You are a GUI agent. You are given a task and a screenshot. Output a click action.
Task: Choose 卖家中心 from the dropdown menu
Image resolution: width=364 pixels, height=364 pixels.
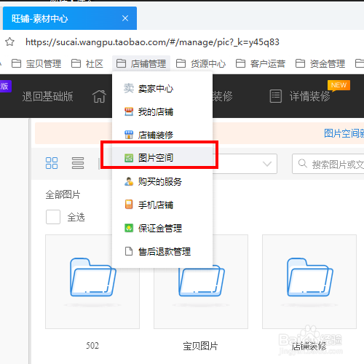pyautogui.click(x=162, y=88)
